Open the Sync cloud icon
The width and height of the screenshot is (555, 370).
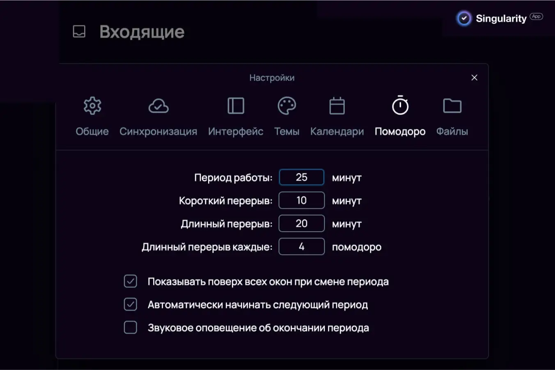[x=158, y=106]
